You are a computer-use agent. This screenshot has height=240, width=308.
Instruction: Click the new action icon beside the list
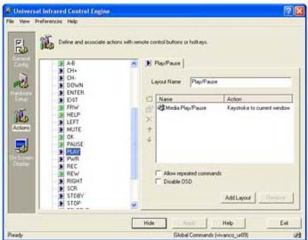pyautogui.click(x=149, y=99)
